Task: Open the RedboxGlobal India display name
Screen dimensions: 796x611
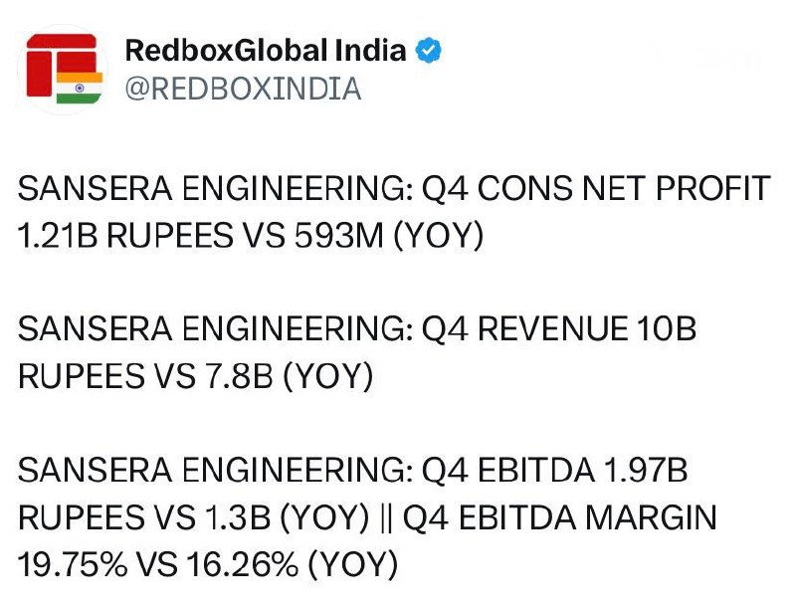Action: pyautogui.click(x=266, y=51)
